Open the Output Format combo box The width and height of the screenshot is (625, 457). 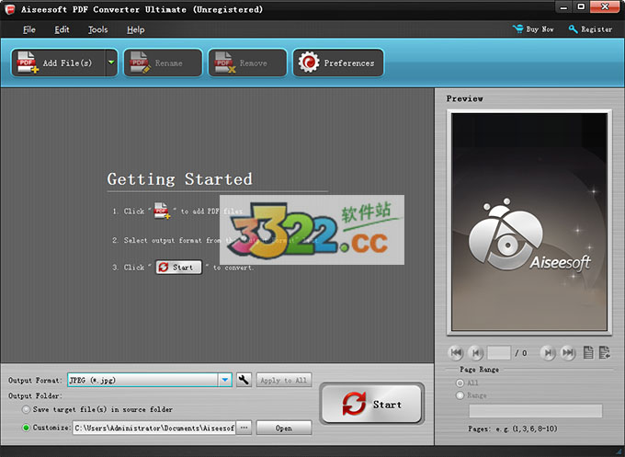pos(150,380)
